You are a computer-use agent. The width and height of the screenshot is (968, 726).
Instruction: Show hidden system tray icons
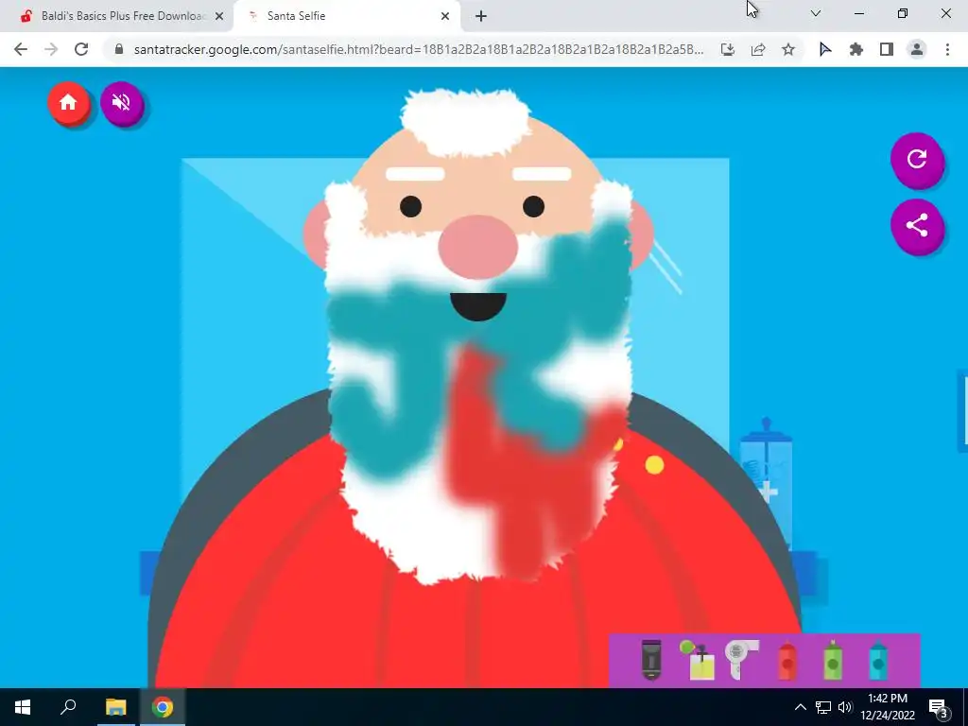(x=800, y=707)
